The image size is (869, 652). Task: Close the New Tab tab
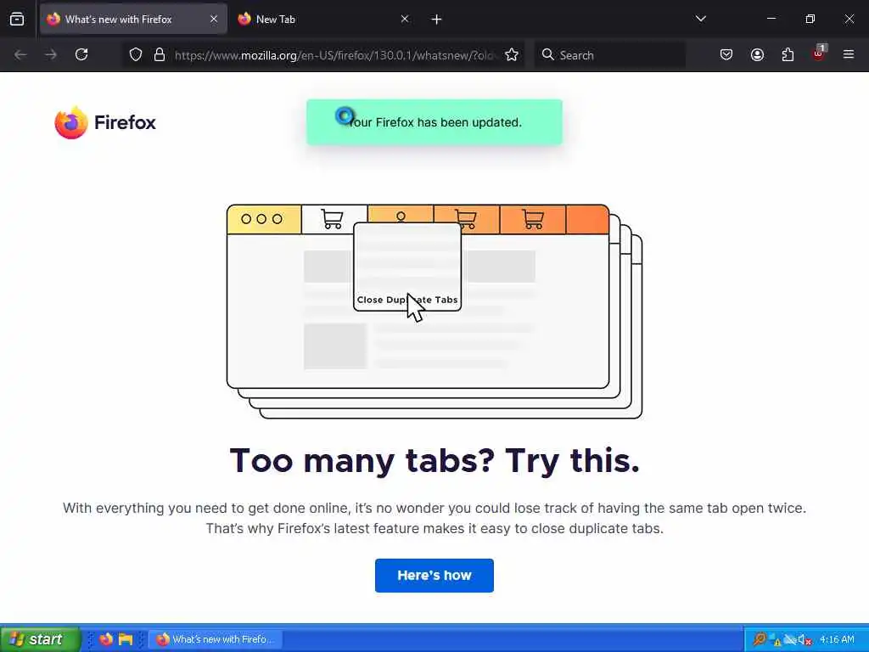pyautogui.click(x=405, y=20)
